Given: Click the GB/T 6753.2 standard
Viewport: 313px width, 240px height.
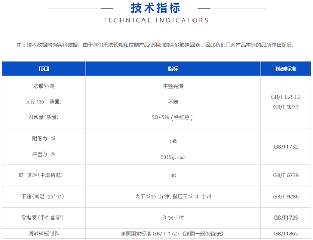Looking at the screenshot, I should 286,97.
